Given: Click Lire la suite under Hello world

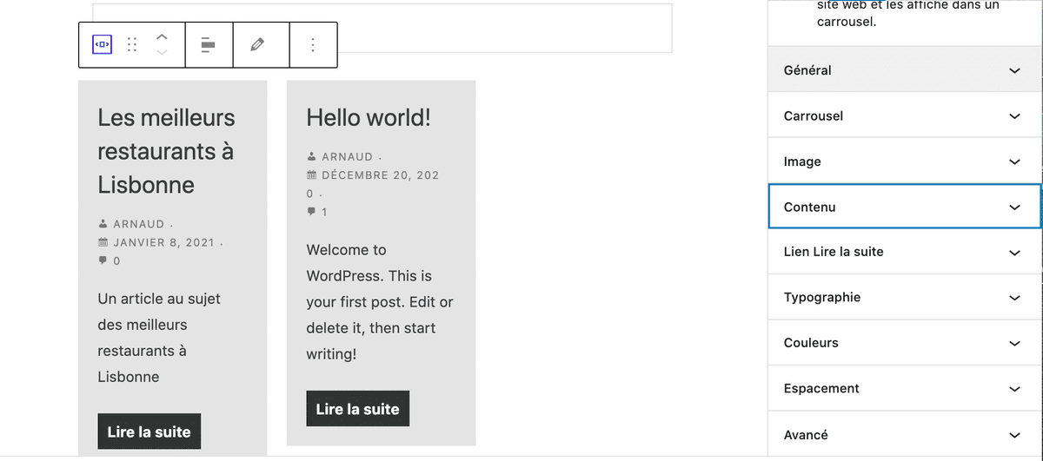Looking at the screenshot, I should pos(357,409).
